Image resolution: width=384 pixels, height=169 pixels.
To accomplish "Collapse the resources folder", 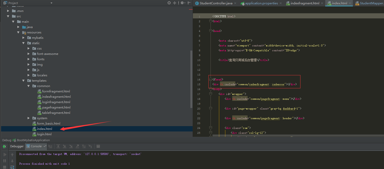I will tap(18, 32).
